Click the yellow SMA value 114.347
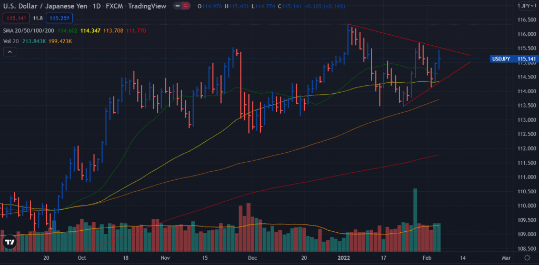The height and width of the screenshot is (265, 539). (x=91, y=31)
